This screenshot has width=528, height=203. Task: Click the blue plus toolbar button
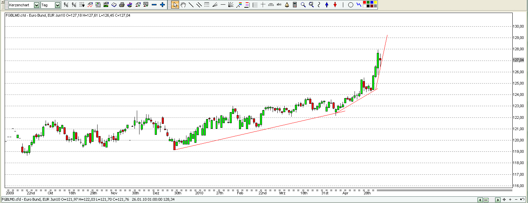(162, 5)
